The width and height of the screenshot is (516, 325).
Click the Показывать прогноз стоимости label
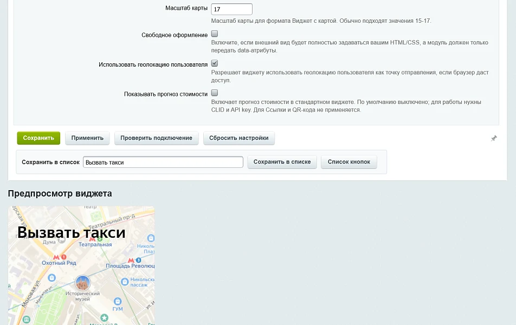coord(166,94)
